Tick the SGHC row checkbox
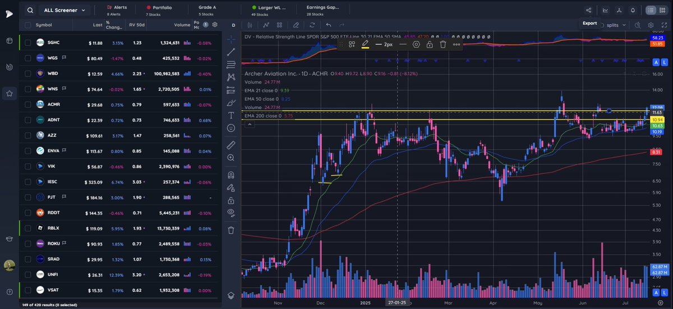 (27, 43)
